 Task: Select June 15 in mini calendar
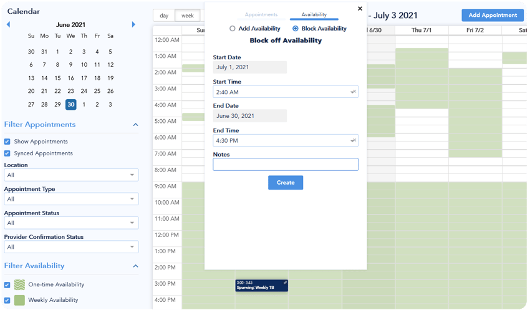click(57, 78)
